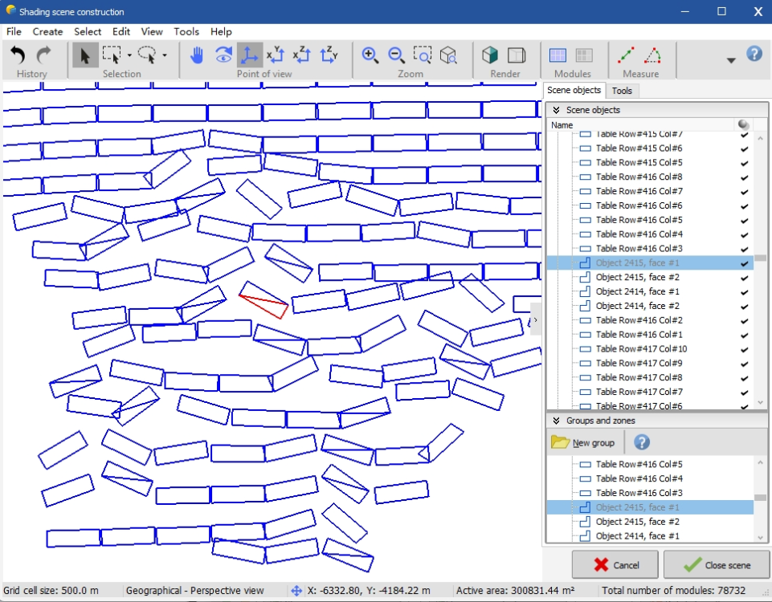Click the Zoom out magnifier
The image size is (772, 602).
pyautogui.click(x=396, y=55)
